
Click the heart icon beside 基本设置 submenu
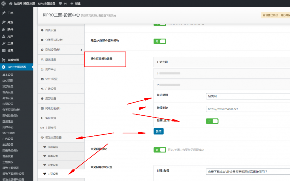[44, 156]
